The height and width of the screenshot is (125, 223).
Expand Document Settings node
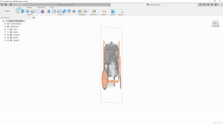click(x=5, y=24)
